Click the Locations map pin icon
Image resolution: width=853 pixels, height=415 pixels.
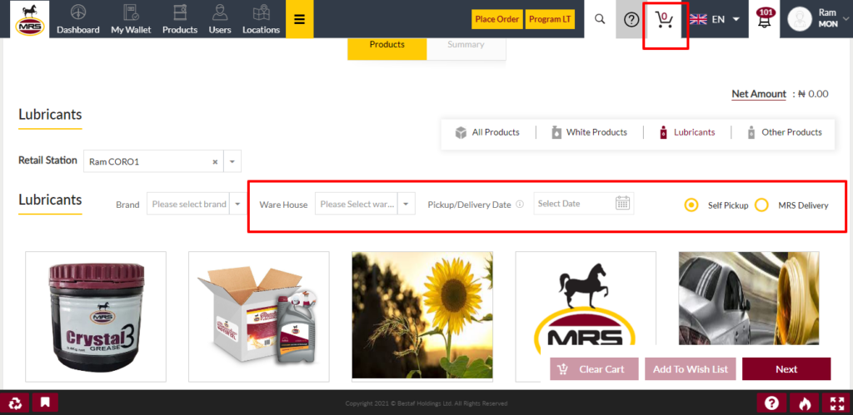(x=261, y=12)
